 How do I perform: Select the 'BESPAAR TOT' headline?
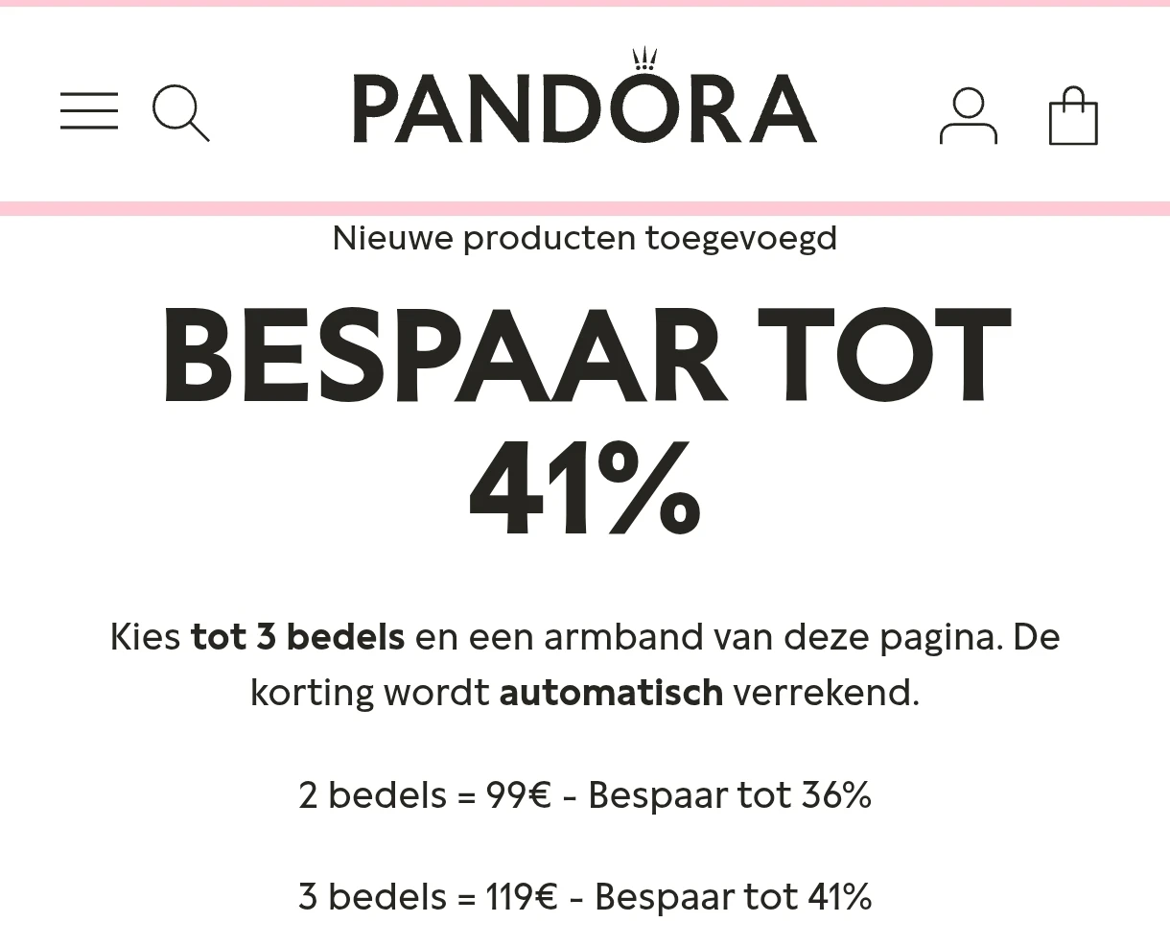point(585,354)
